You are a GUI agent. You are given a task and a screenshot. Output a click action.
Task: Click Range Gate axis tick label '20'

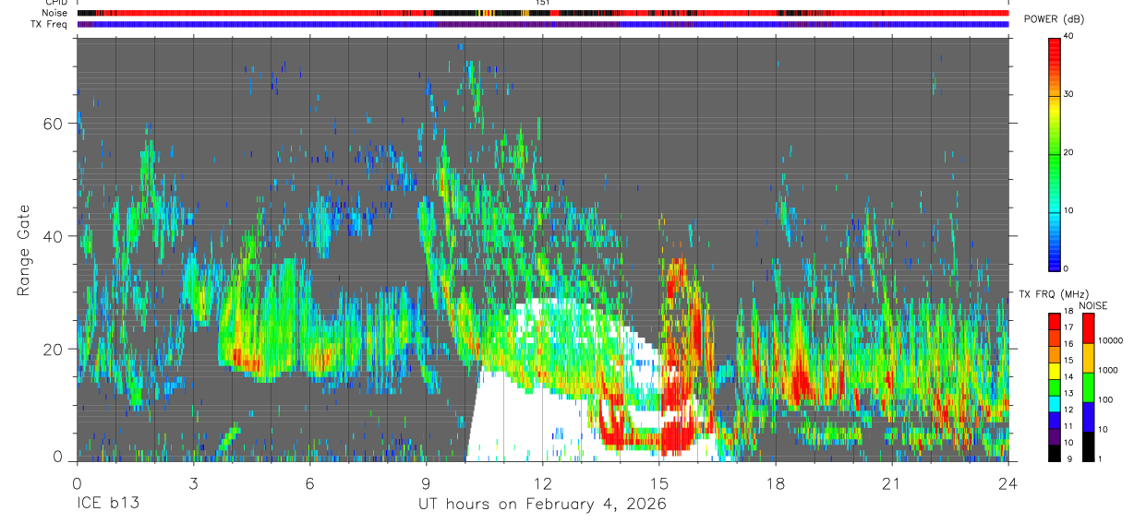tap(54, 349)
